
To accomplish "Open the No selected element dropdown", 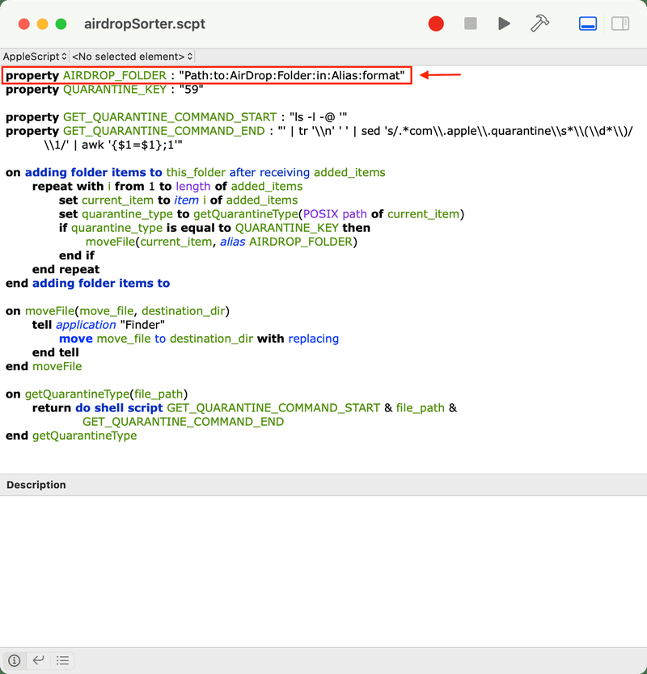I will point(132,57).
